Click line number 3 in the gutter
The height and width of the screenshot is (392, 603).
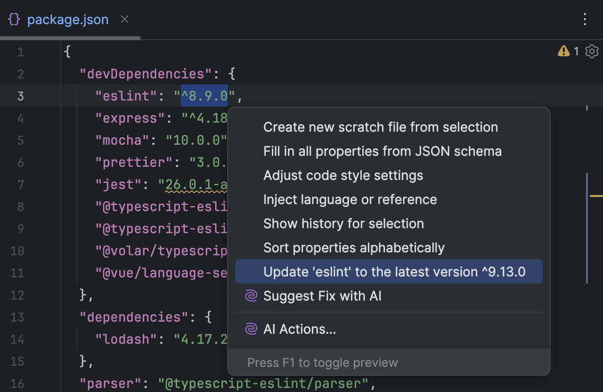tap(21, 95)
